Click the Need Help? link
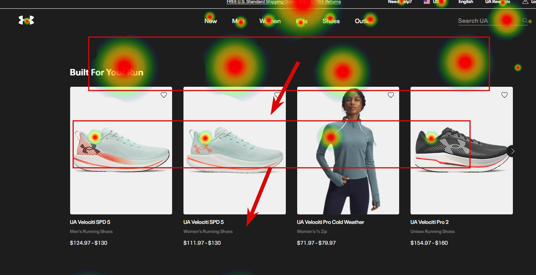This screenshot has height=275, width=536. 400,2
